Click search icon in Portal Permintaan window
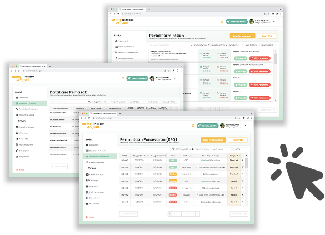The image size is (325, 235). [192, 45]
